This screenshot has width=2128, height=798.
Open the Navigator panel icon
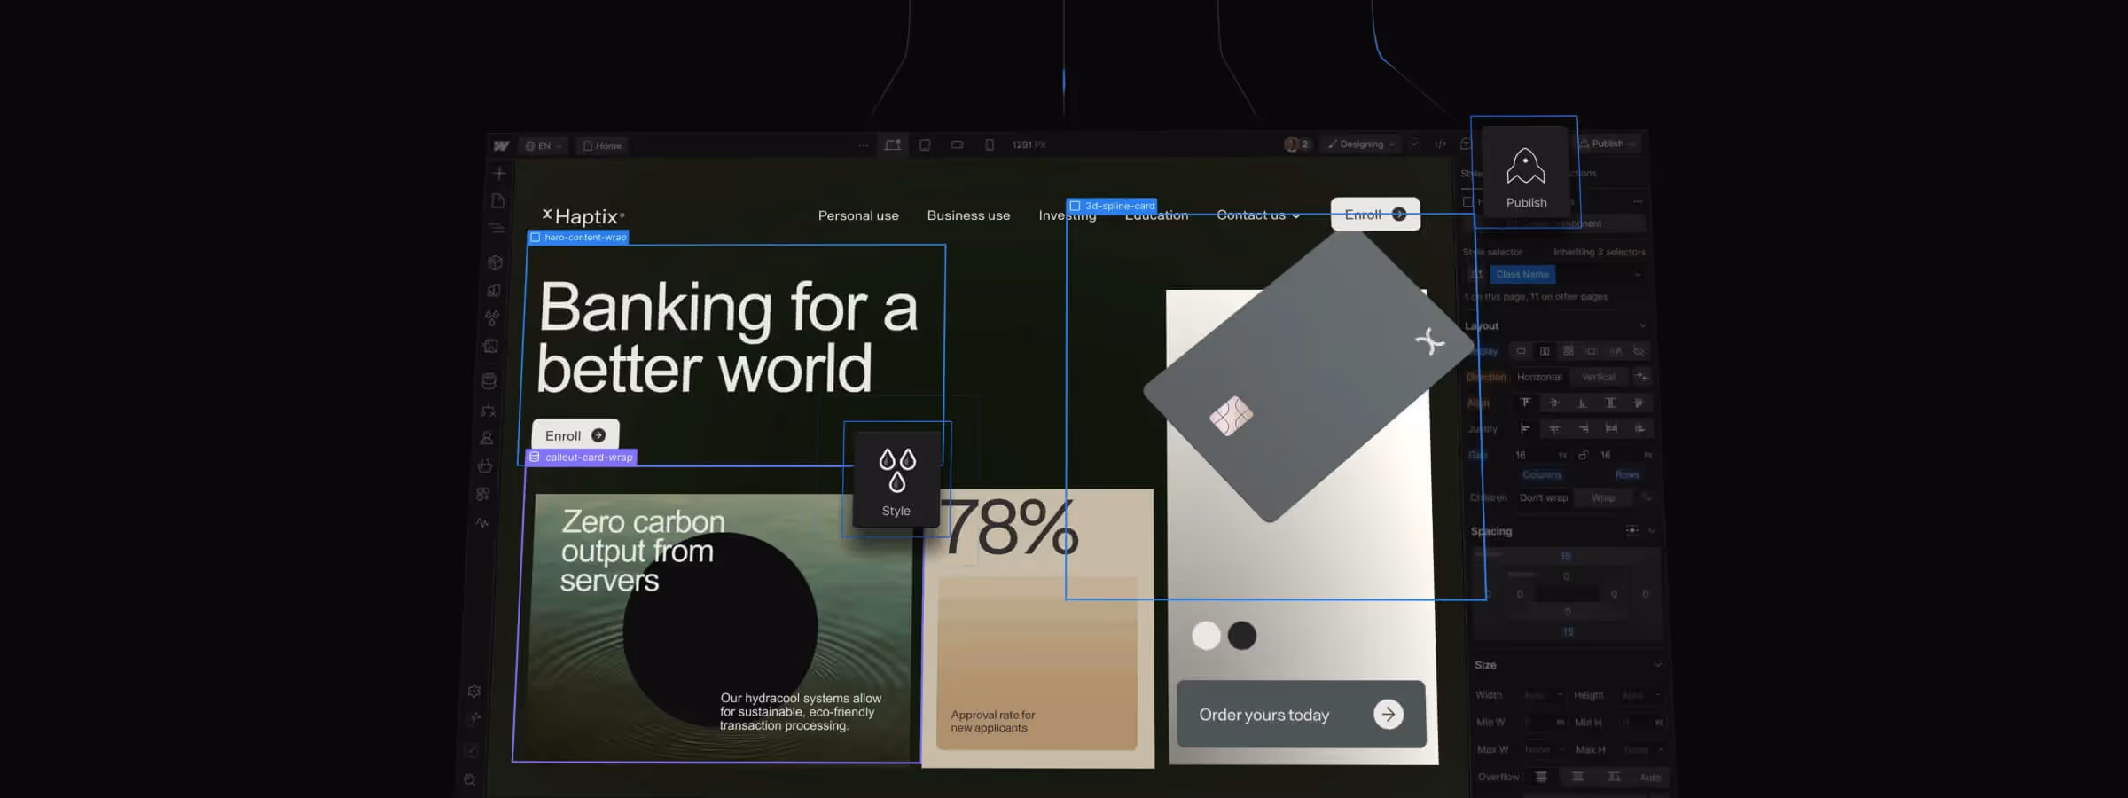point(497,228)
